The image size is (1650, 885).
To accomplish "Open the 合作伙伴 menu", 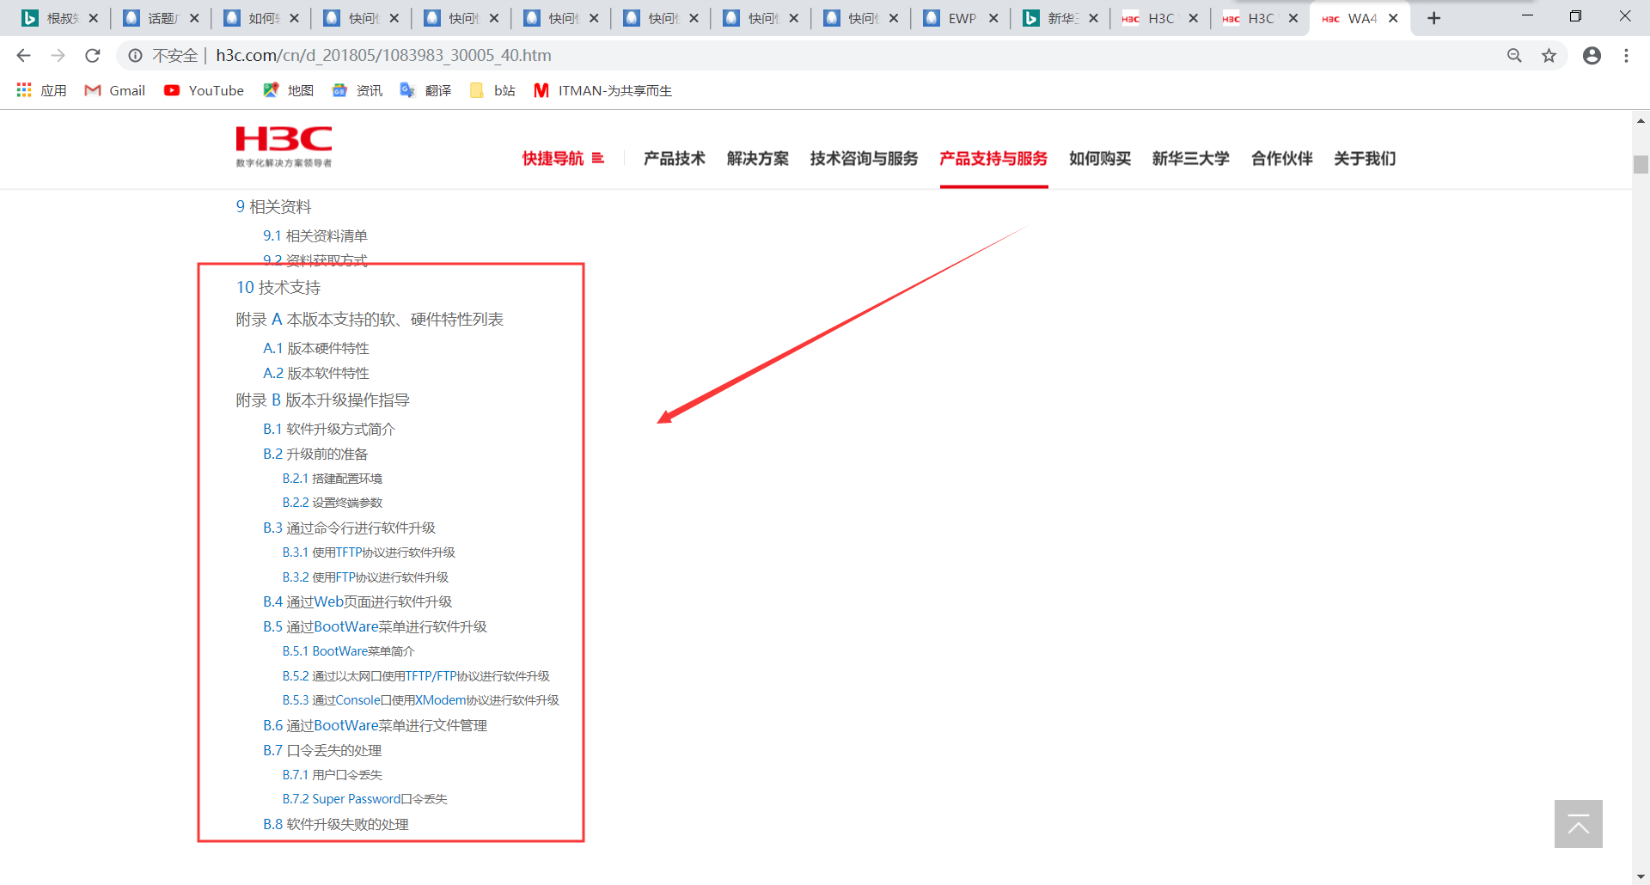I will (x=1282, y=158).
